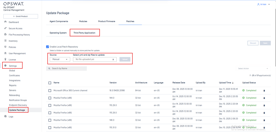Open Rebranding in the sidebar
This screenshot has height=132, width=276.
15,95
